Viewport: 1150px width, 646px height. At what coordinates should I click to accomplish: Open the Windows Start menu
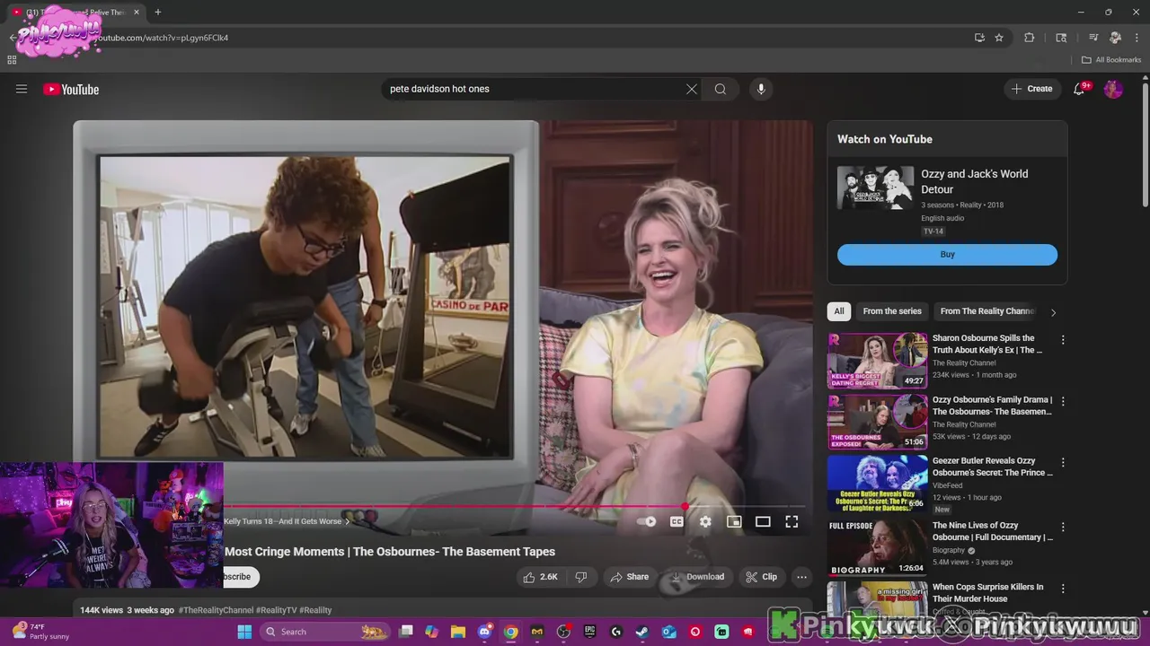(244, 632)
